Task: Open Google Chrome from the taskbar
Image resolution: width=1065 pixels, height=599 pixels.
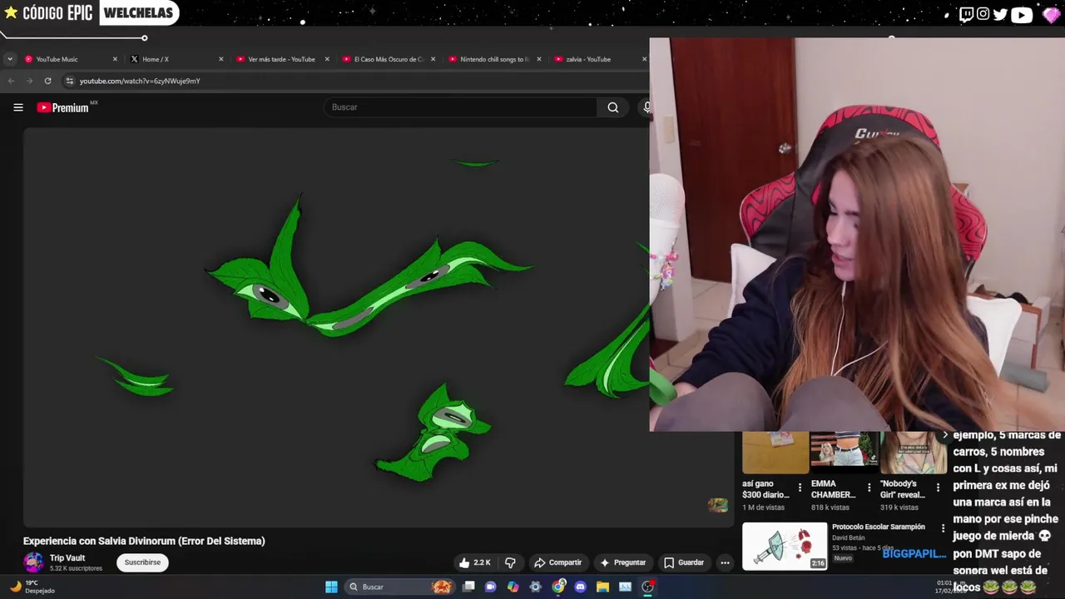Action: pos(558,587)
